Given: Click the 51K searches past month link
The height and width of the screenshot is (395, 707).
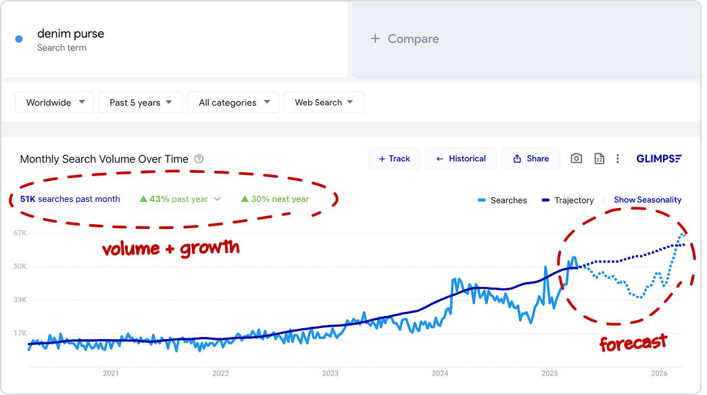Looking at the screenshot, I should (70, 199).
